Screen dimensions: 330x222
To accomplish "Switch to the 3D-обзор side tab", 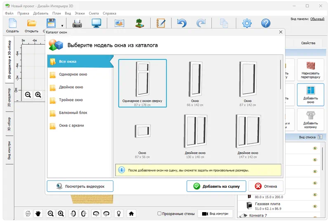I will point(9,124).
